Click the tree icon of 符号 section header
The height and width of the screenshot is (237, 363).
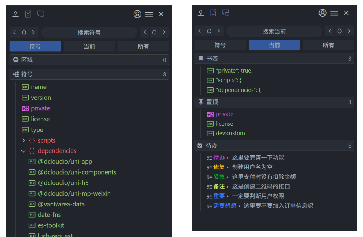16,74
